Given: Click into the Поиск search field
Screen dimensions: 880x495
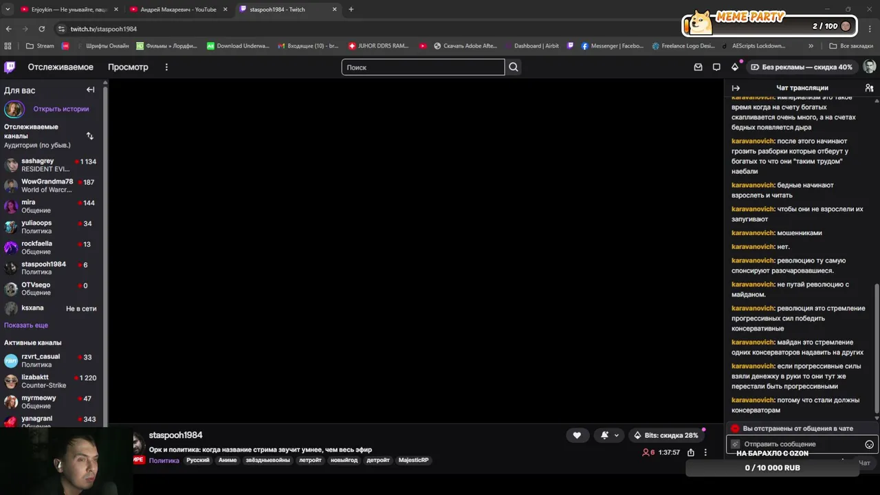Looking at the screenshot, I should [423, 67].
